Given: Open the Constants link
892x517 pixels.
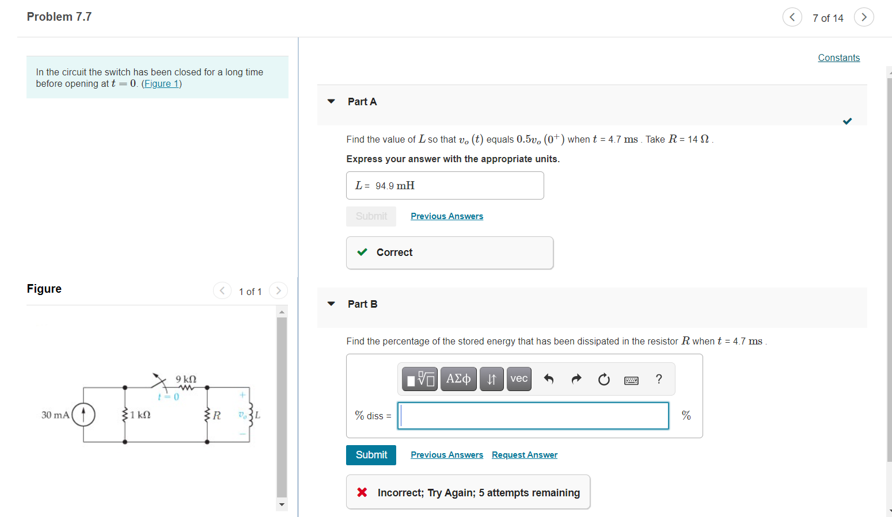Looking at the screenshot, I should tap(838, 58).
